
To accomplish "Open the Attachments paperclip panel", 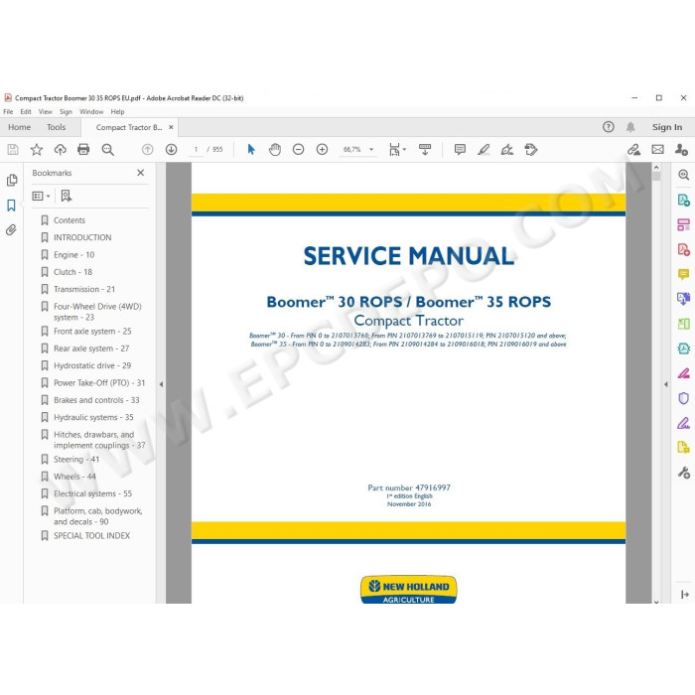I will (x=12, y=229).
